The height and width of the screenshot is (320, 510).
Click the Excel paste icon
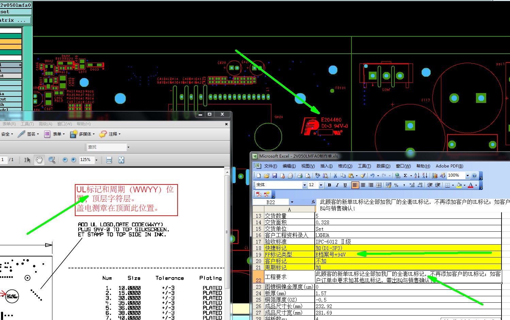(x=351, y=176)
